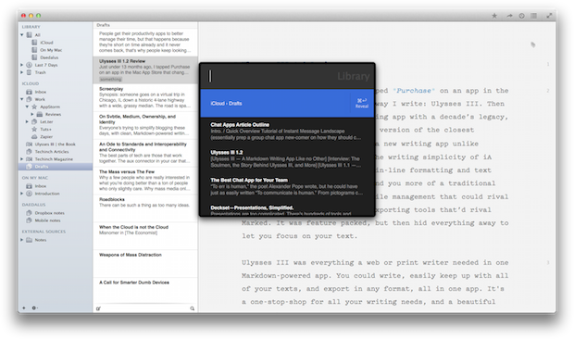
Task: Select the Roadblocks sheet
Action: pos(145,208)
